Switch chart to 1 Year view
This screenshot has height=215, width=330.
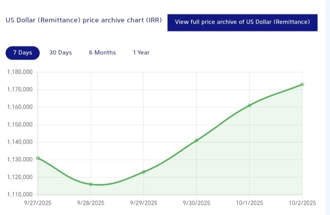(141, 53)
